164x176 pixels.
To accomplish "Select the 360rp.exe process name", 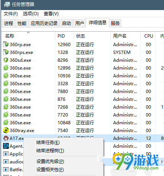I will (20, 45).
